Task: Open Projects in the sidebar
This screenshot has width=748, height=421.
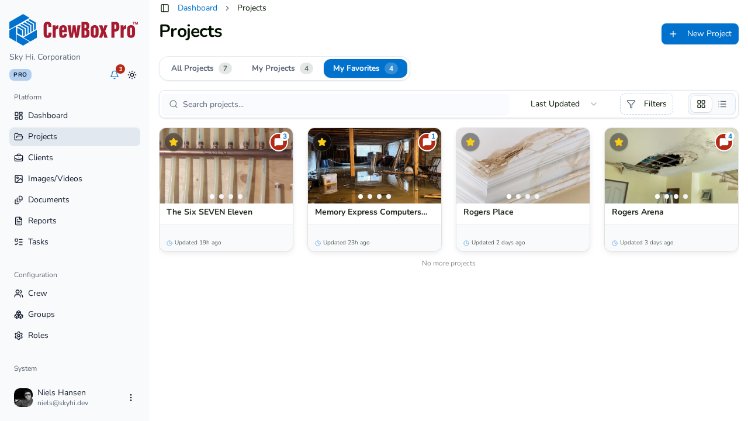Action: pos(75,137)
